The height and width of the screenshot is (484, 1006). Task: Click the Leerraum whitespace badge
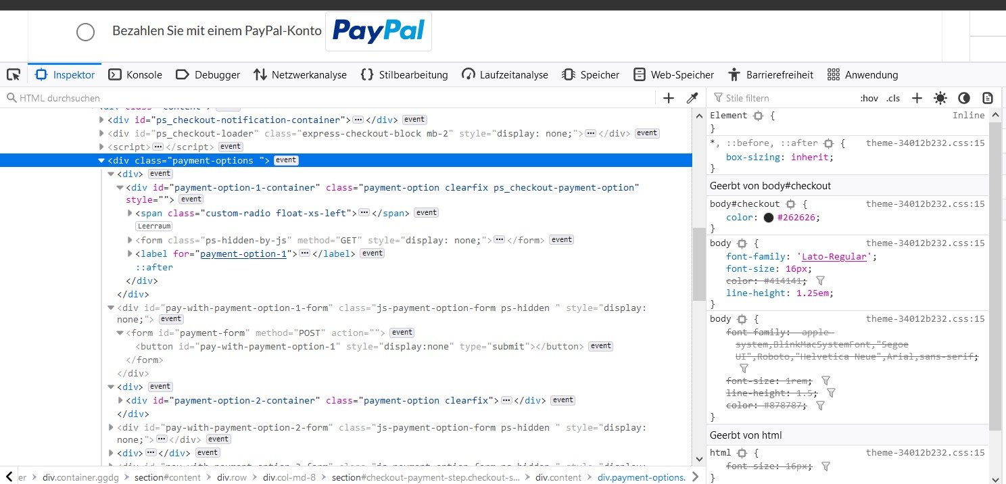pos(154,226)
